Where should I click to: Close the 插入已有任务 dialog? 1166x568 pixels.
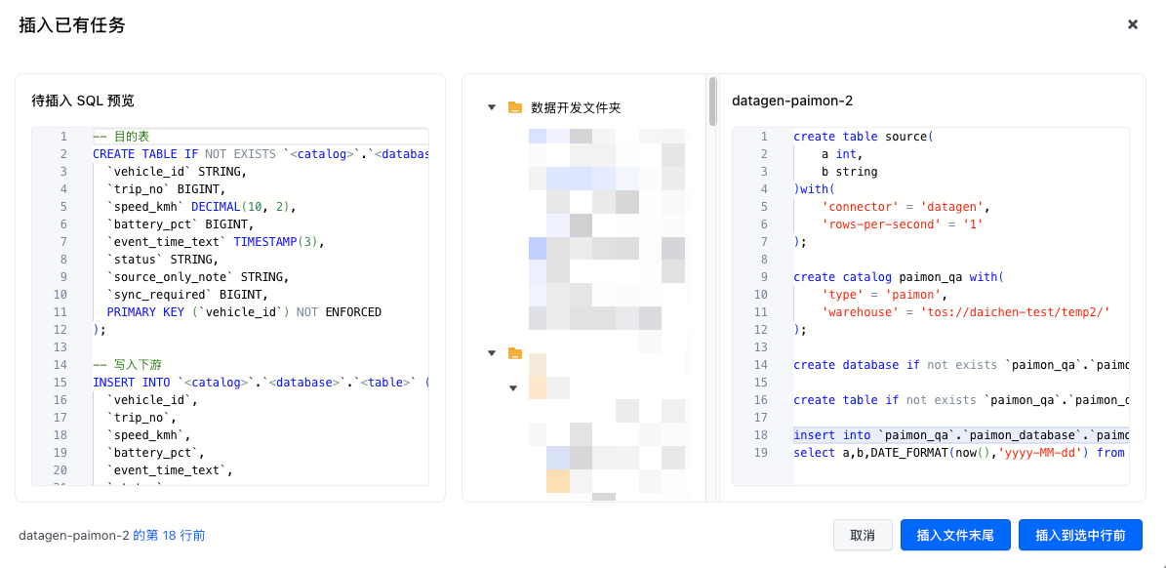[1133, 24]
